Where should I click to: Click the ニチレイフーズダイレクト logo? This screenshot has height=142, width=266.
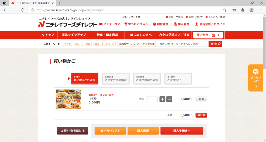67,24
